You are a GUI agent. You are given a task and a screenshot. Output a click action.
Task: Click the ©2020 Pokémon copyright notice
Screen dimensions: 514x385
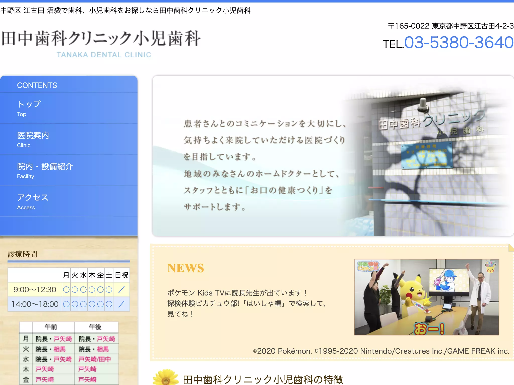click(x=381, y=351)
